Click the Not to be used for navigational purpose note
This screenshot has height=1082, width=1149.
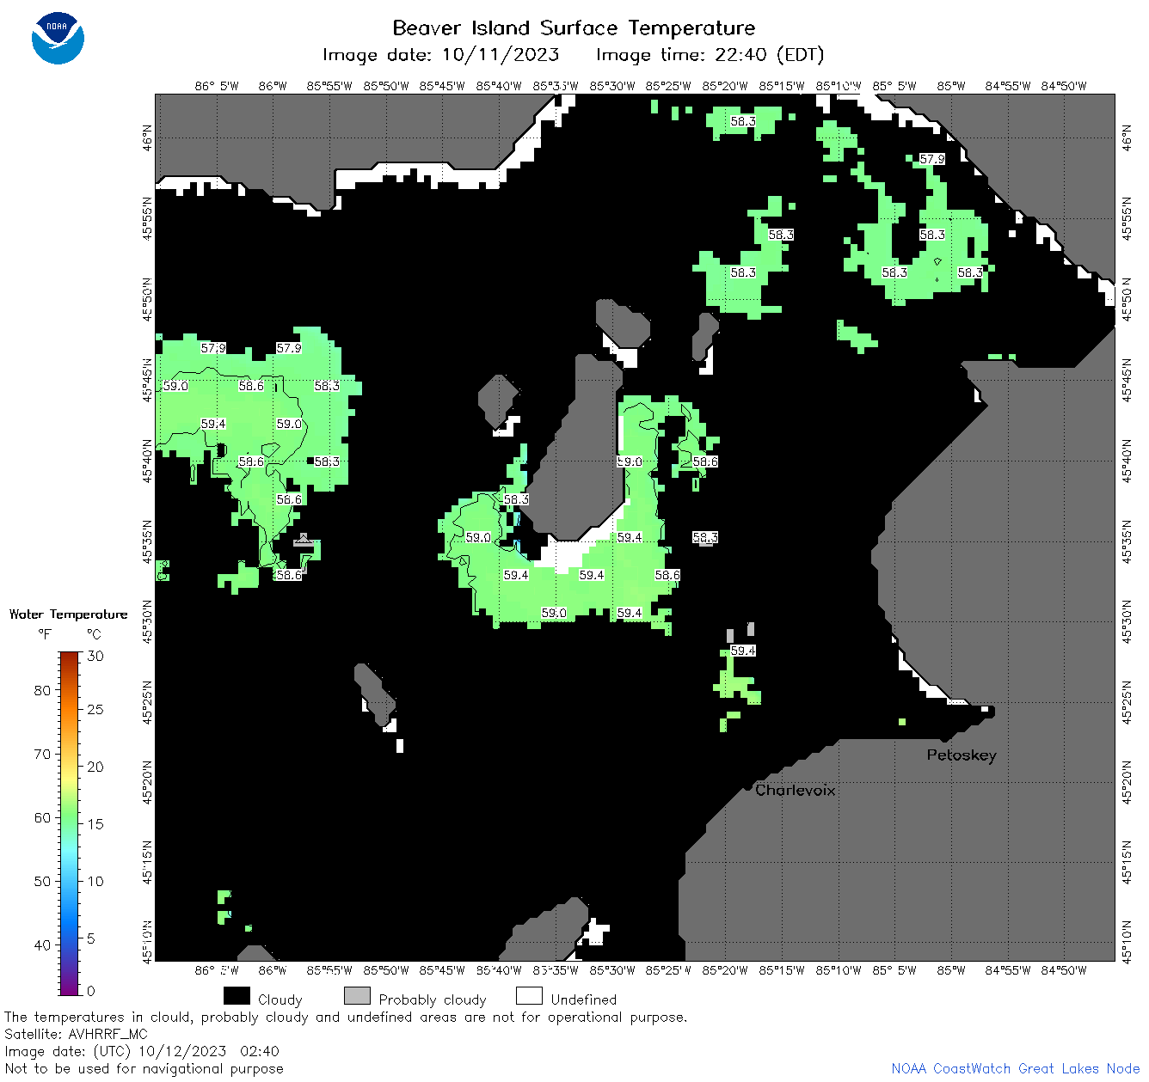click(x=144, y=1068)
